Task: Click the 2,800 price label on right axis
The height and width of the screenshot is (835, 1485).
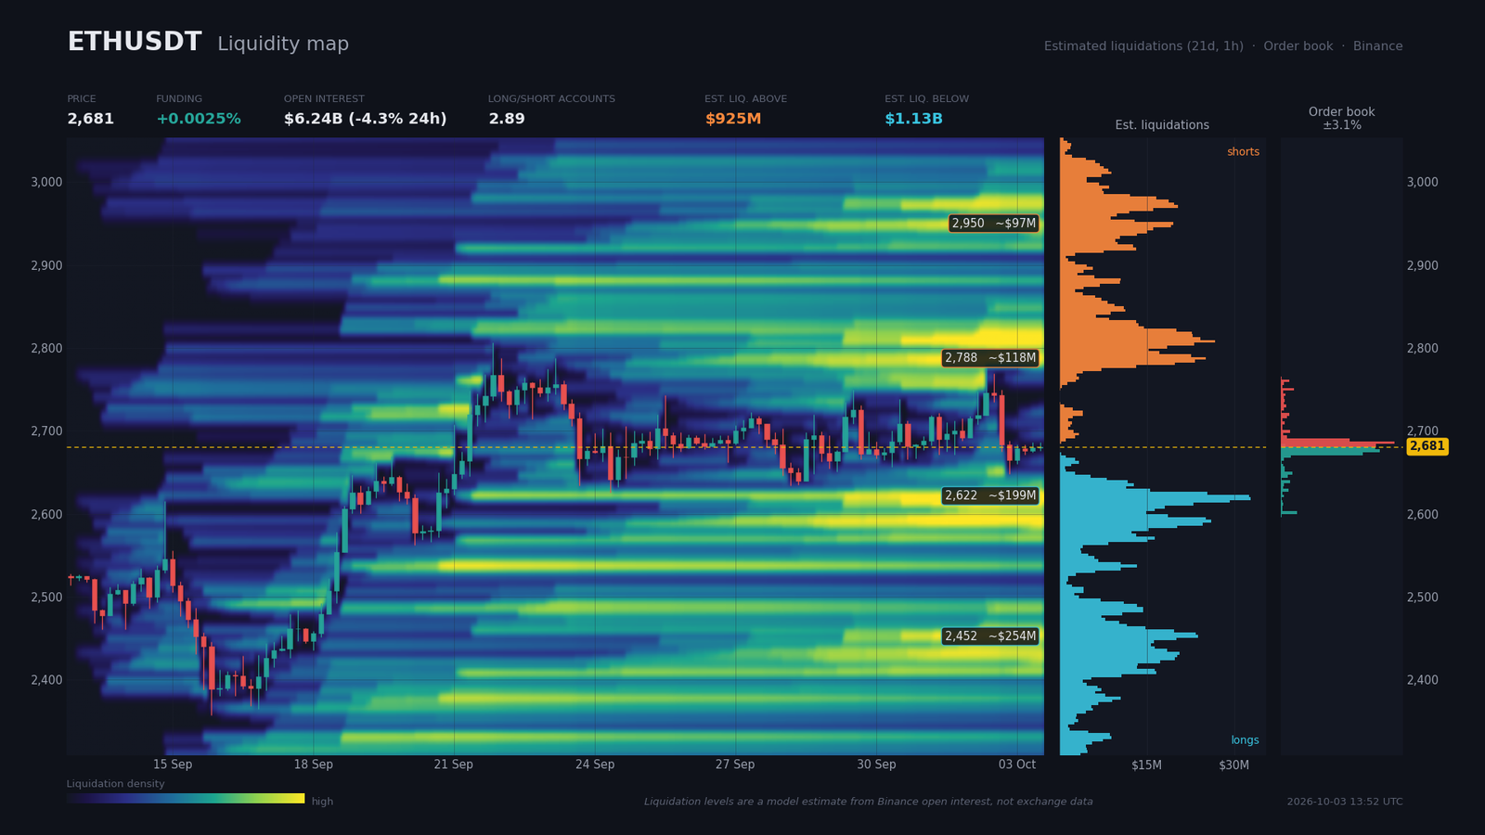Action: (x=1423, y=349)
